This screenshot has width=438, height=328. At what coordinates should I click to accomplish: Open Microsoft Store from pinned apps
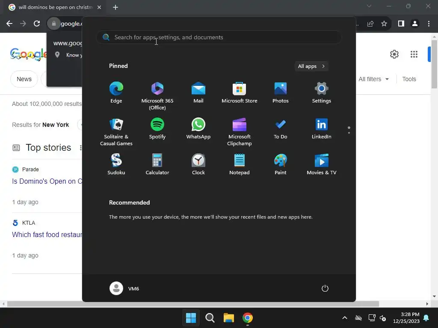click(240, 93)
